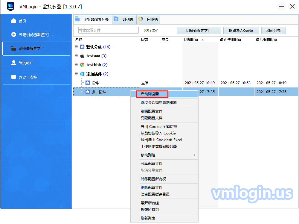The width and height of the screenshot is (299, 224).
Task: Choose 启动浏览器 from context menu
Action: tap(150, 94)
